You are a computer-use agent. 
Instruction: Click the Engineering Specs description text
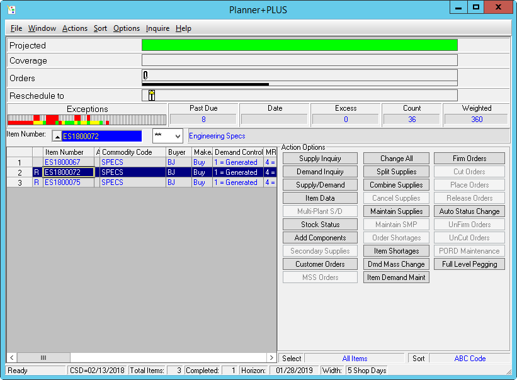pyautogui.click(x=217, y=136)
